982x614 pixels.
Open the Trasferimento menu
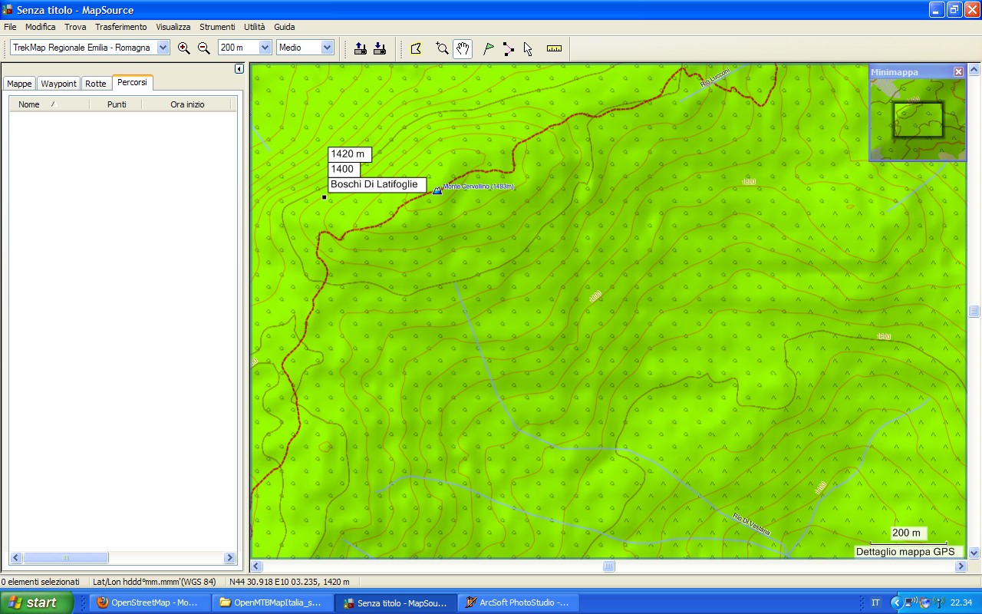tap(120, 27)
